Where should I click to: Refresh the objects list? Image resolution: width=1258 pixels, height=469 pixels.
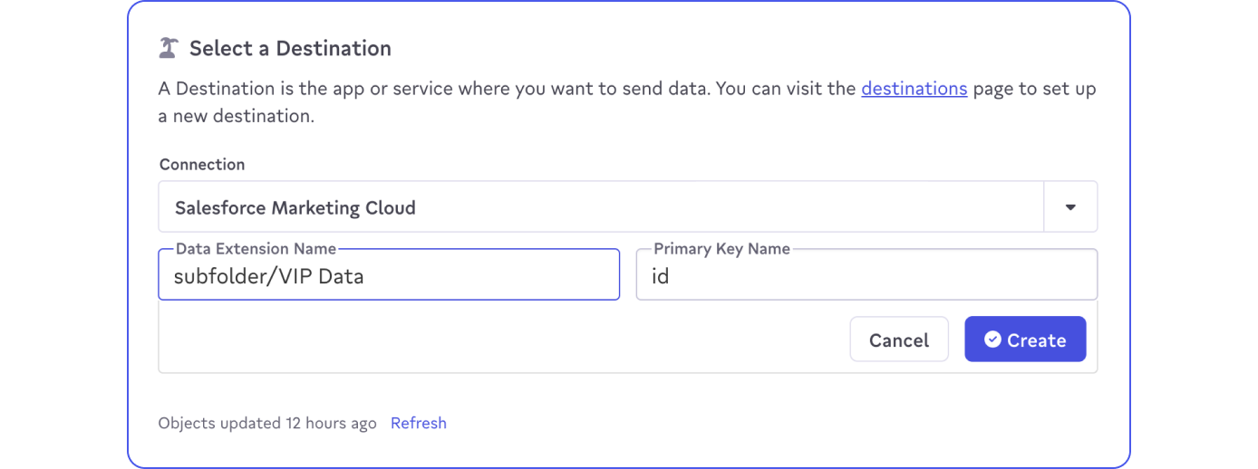[x=418, y=423]
